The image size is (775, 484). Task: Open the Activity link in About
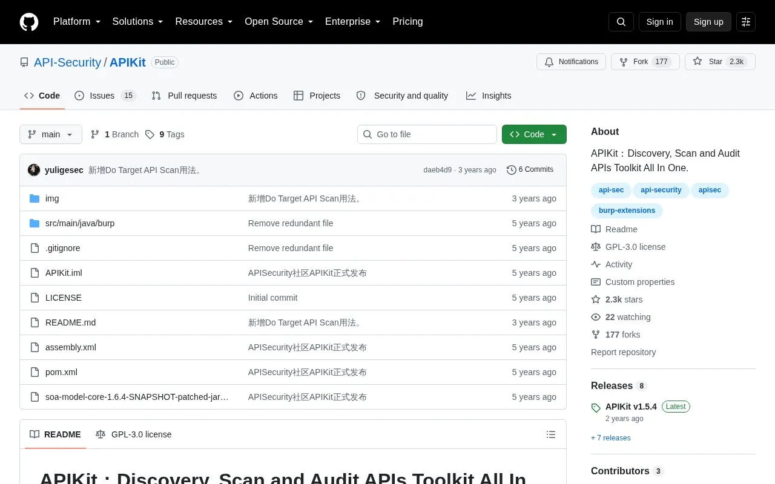tap(612, 264)
